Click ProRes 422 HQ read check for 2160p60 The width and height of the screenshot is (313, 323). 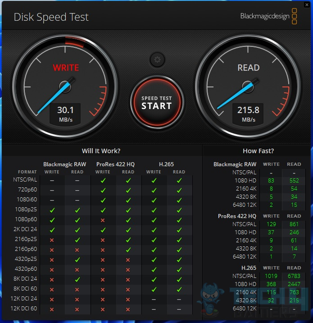pyautogui.click(x=128, y=250)
